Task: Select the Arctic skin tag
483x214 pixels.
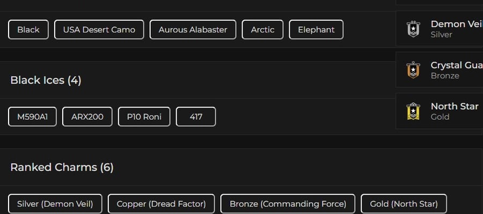Action: pos(262,29)
